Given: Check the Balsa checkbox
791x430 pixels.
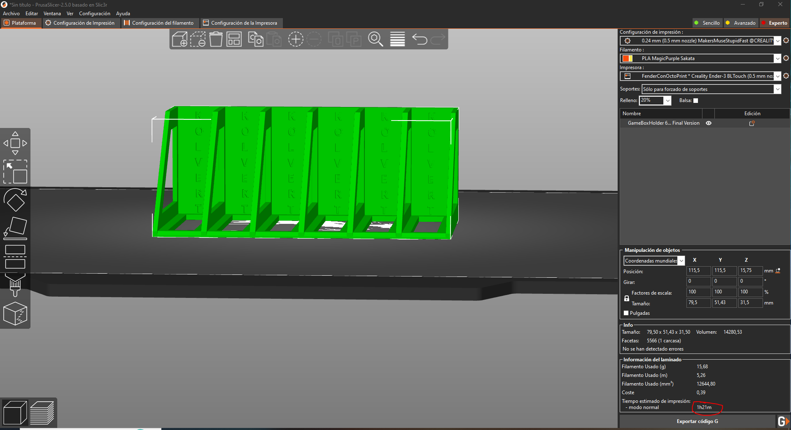Looking at the screenshot, I should click(695, 100).
